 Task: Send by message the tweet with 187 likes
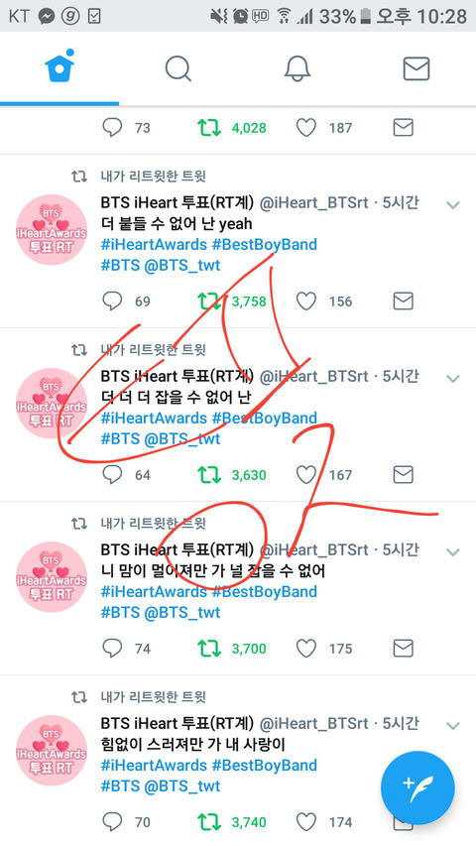point(404,128)
